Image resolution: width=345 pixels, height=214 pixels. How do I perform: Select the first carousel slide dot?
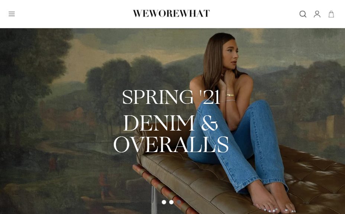164,202
